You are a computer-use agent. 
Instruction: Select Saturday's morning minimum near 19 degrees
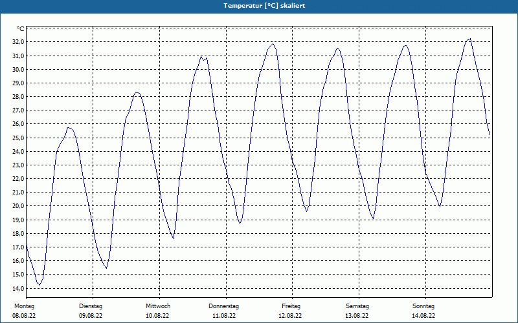373,218
